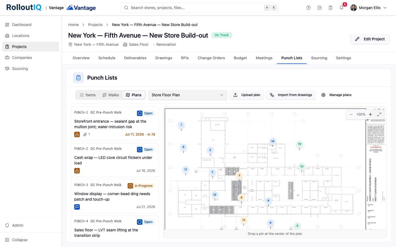Click plan pin number 2
This screenshot has width=396, height=247.
click(x=210, y=150)
